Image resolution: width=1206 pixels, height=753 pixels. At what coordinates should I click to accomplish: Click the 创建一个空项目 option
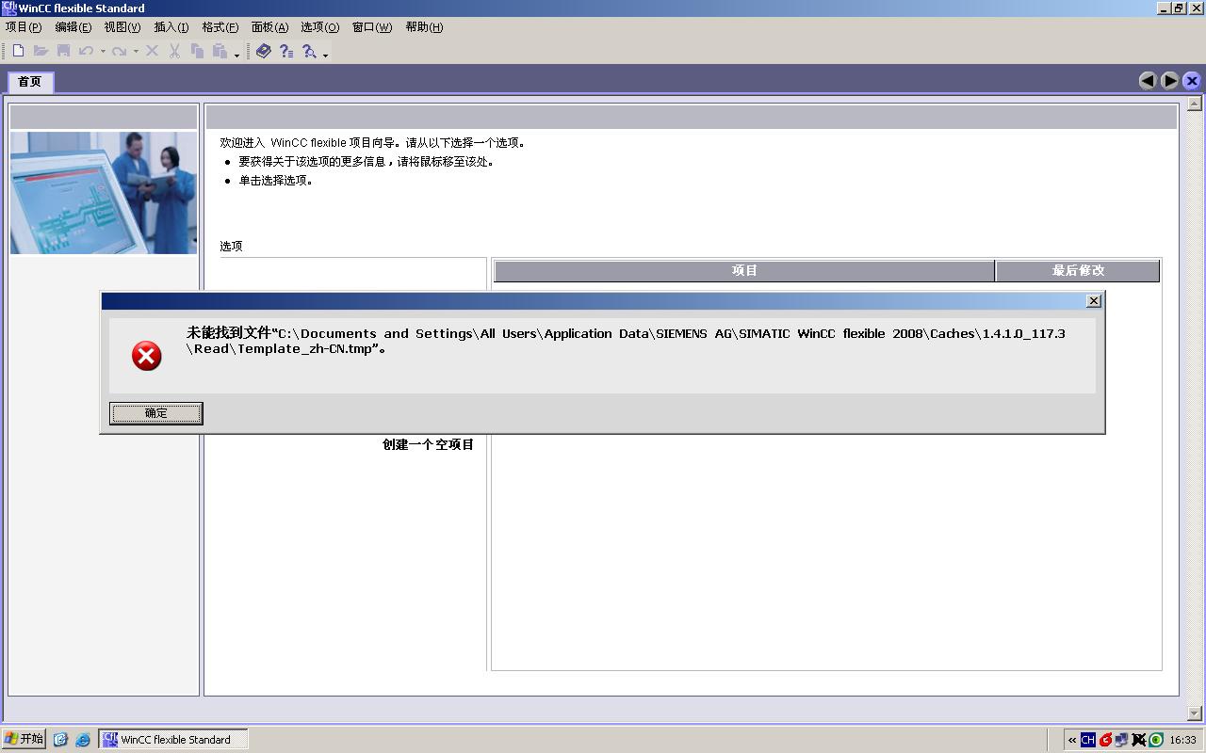coord(428,444)
